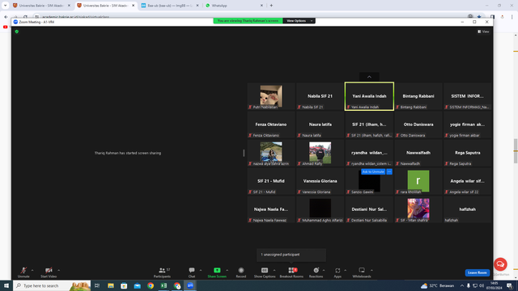This screenshot has height=291, width=518.
Task: Click the taskbar search box
Action: pyautogui.click(x=52, y=285)
